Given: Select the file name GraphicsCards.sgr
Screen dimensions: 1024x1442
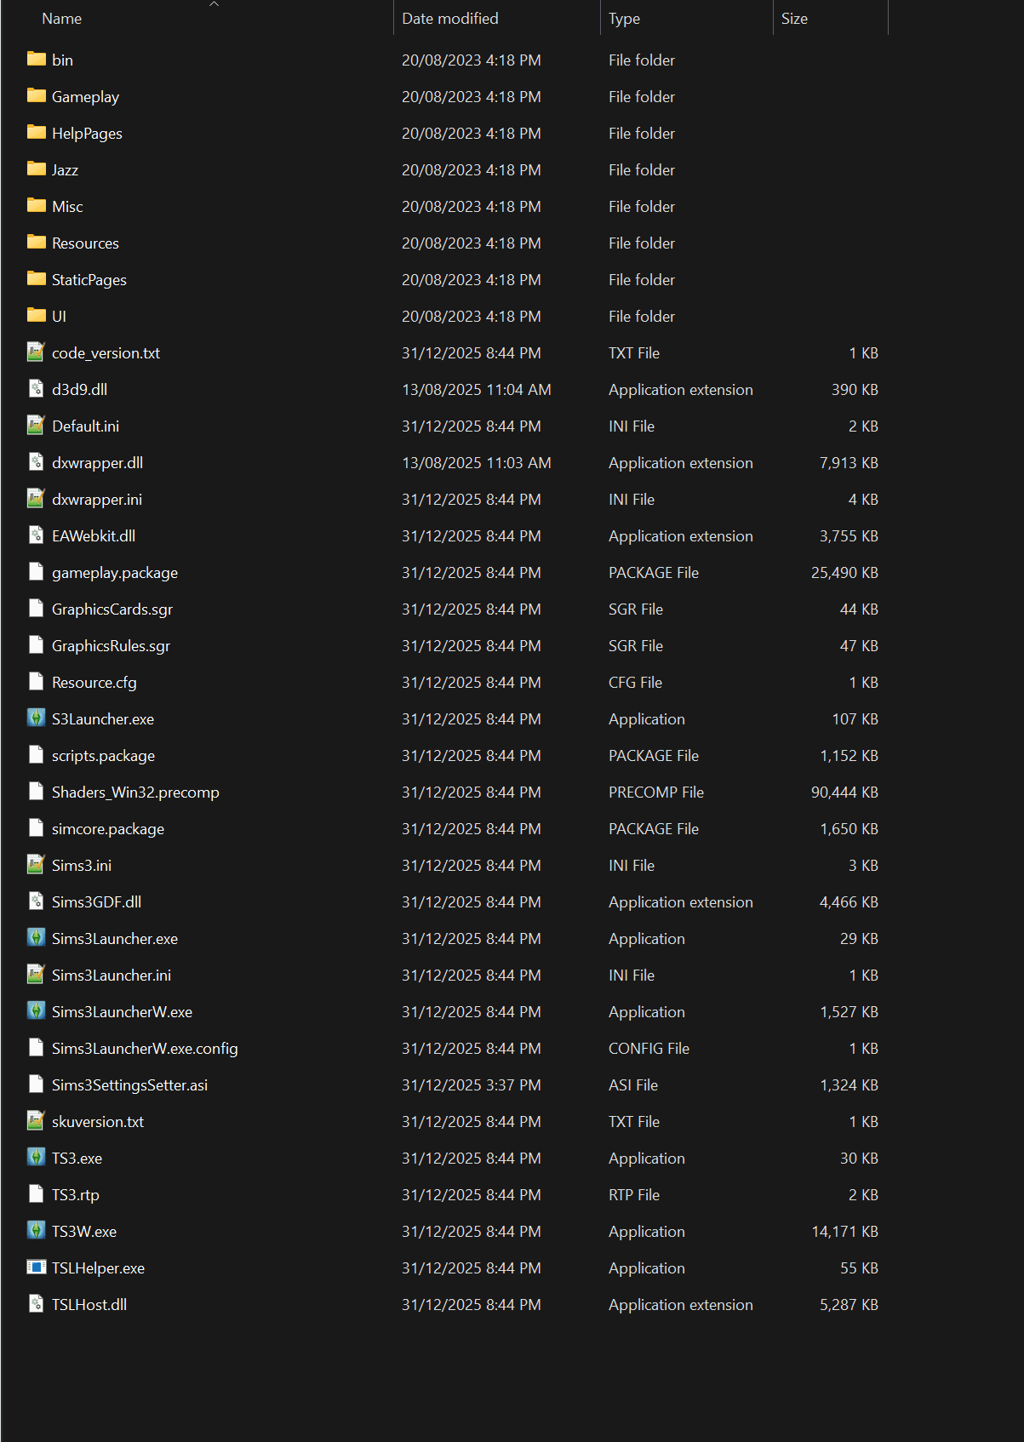Looking at the screenshot, I should point(112,609).
